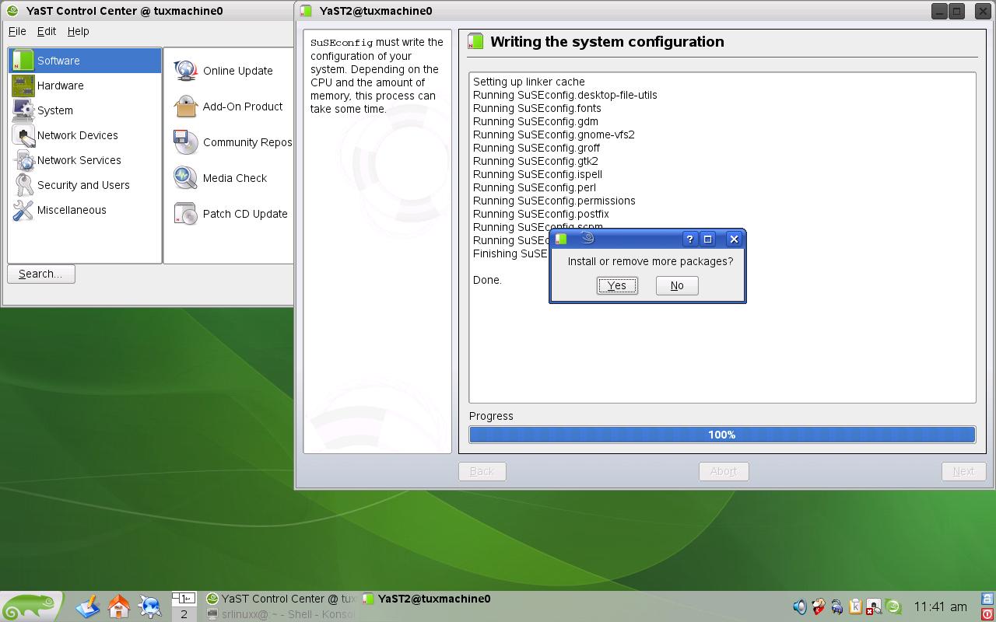Open the Home folder panel icon

(x=118, y=606)
